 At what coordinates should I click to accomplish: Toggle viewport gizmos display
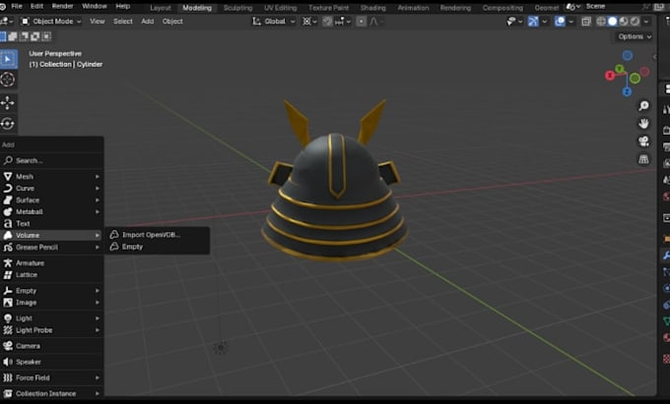(533, 22)
